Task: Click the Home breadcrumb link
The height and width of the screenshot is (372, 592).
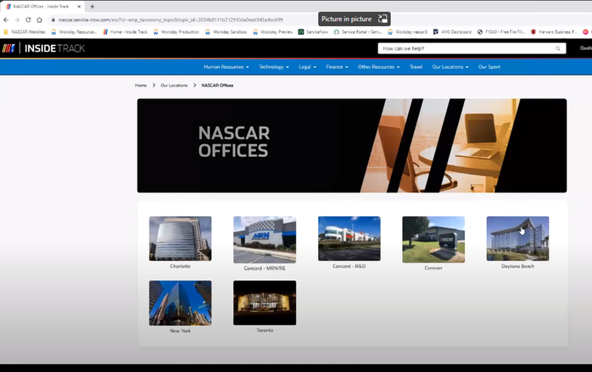Action: pyautogui.click(x=141, y=86)
